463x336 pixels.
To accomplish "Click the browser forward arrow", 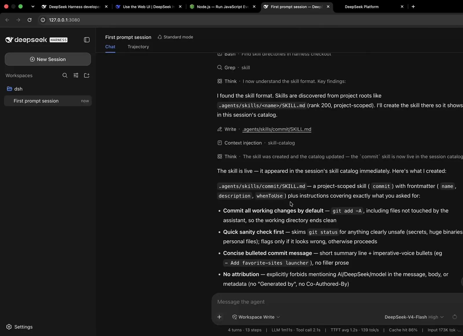I will 18,20.
